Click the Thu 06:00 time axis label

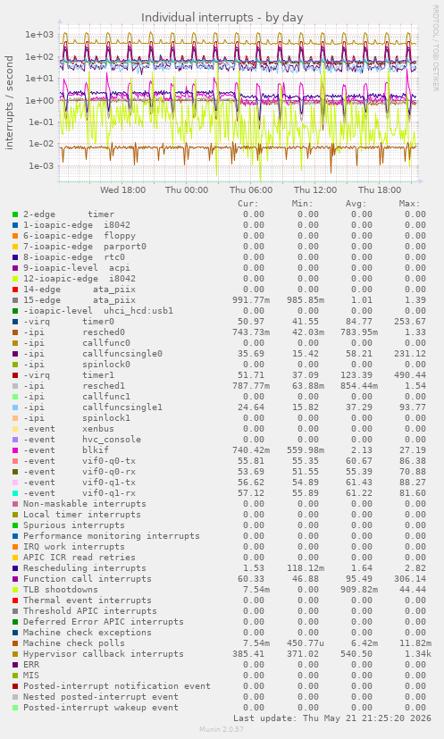tap(251, 190)
